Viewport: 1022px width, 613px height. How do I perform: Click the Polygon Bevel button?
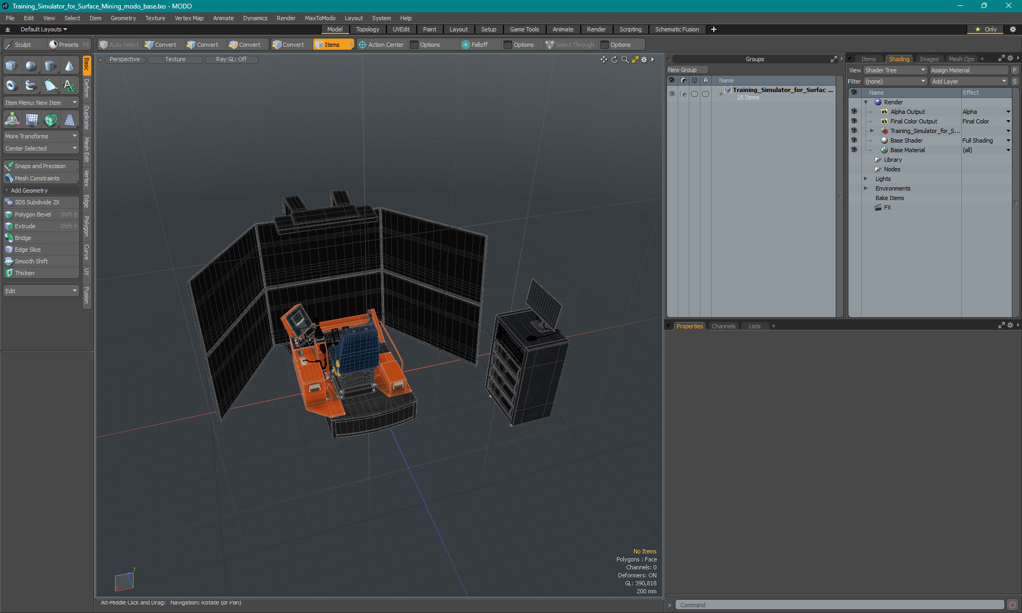point(33,214)
